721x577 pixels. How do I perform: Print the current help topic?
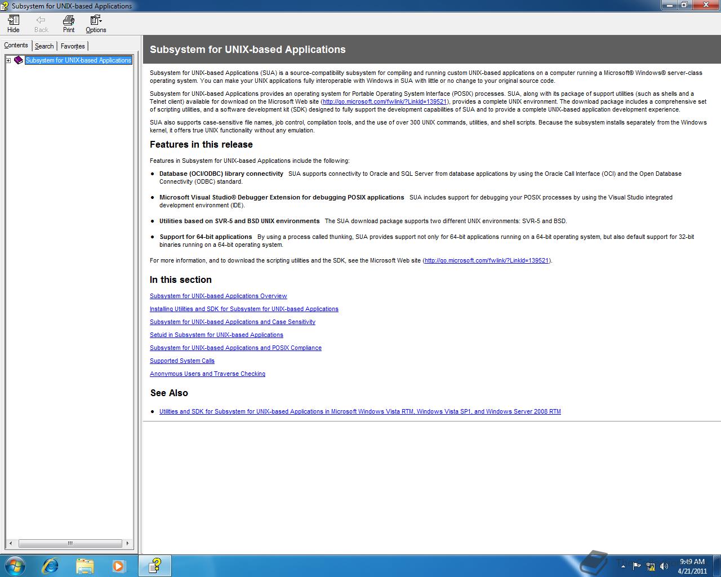click(69, 24)
